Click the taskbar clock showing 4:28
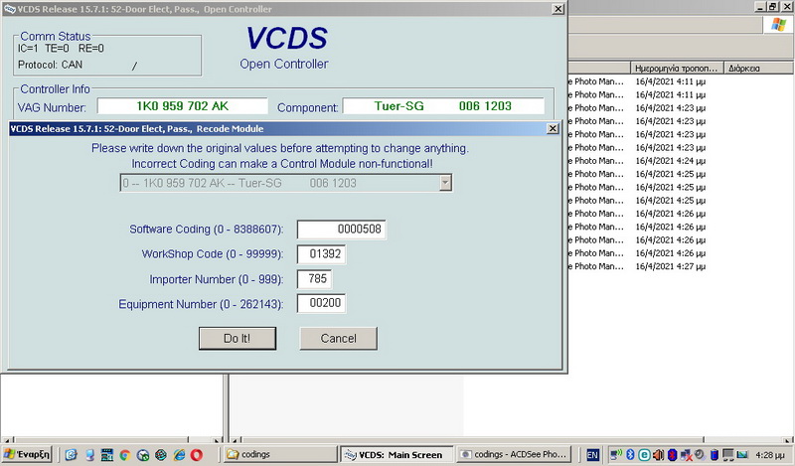Screen dimensions: 795x466 click(x=769, y=455)
